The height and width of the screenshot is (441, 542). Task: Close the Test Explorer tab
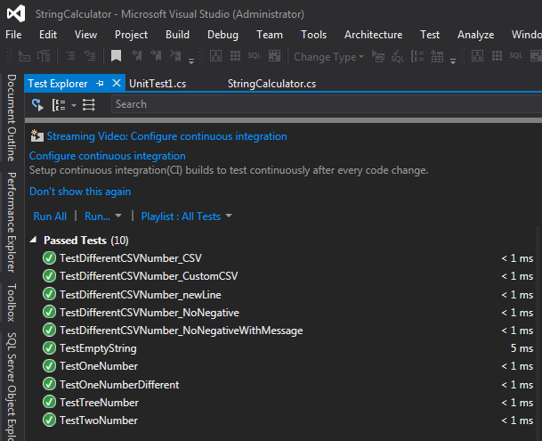click(x=117, y=83)
